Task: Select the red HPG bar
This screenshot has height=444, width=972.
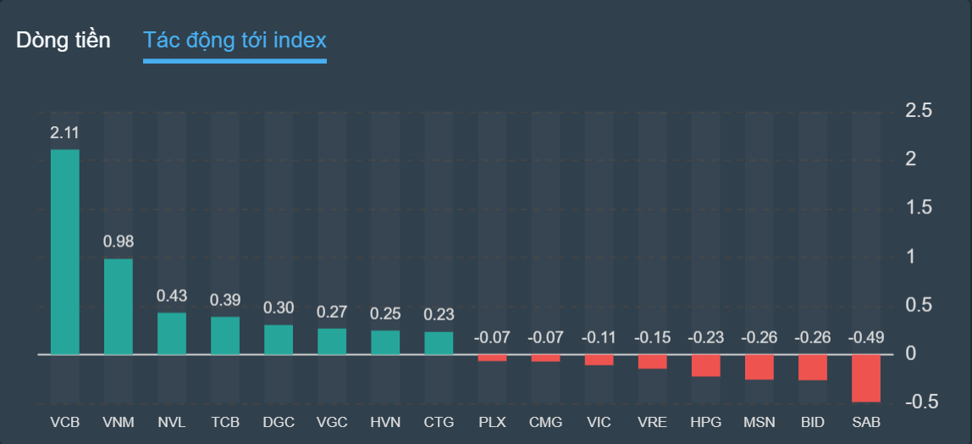Action: pyautogui.click(x=705, y=365)
